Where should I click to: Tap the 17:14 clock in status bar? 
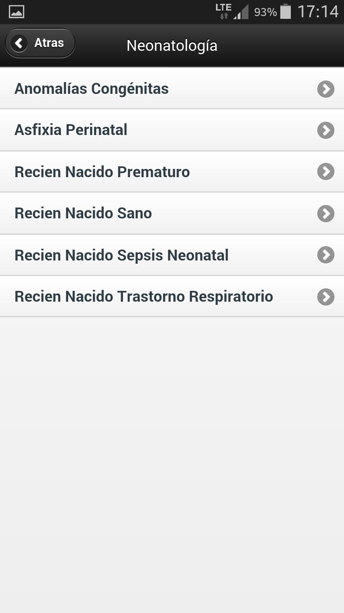[x=318, y=12]
